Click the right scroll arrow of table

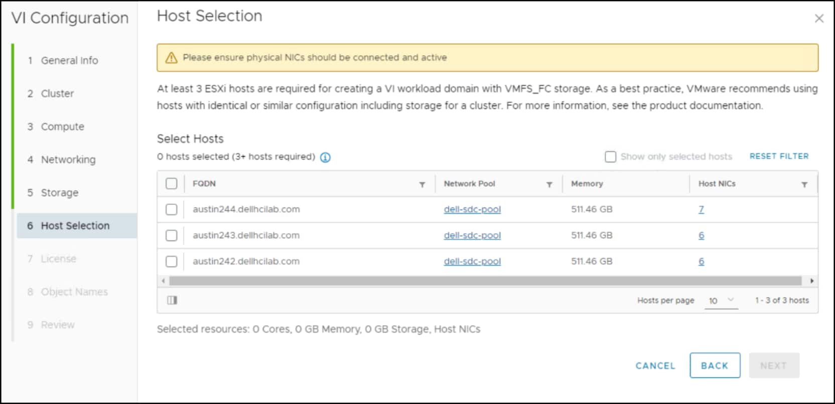pyautogui.click(x=812, y=281)
